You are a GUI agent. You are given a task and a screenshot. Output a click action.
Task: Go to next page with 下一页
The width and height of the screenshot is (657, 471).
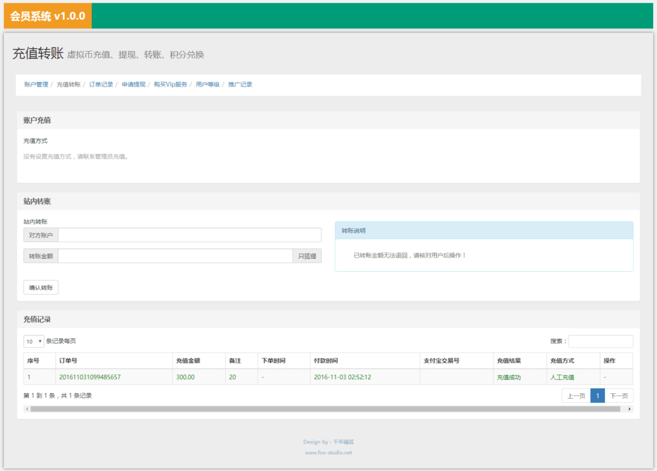(x=619, y=395)
